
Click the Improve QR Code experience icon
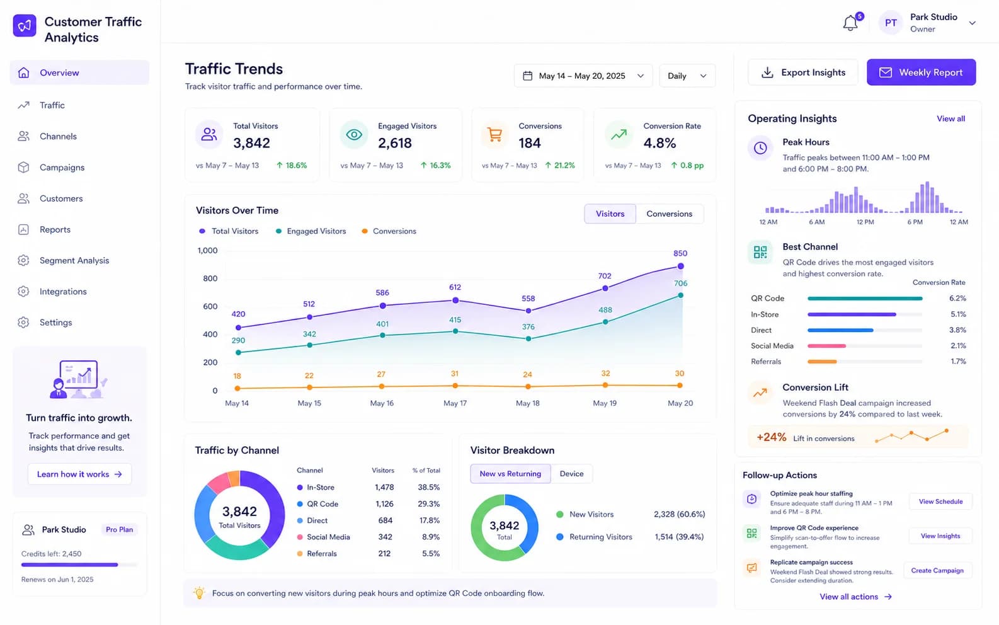(751, 534)
